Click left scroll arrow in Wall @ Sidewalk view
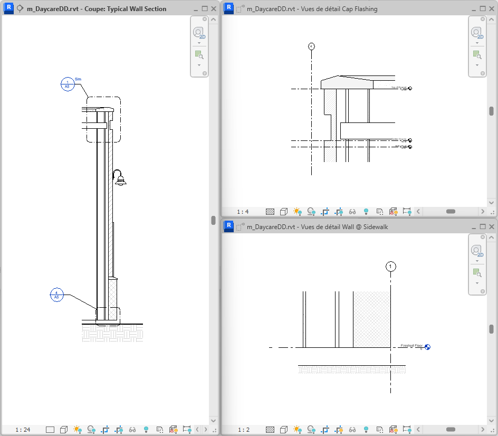This screenshot has height=436, width=498. [418, 430]
